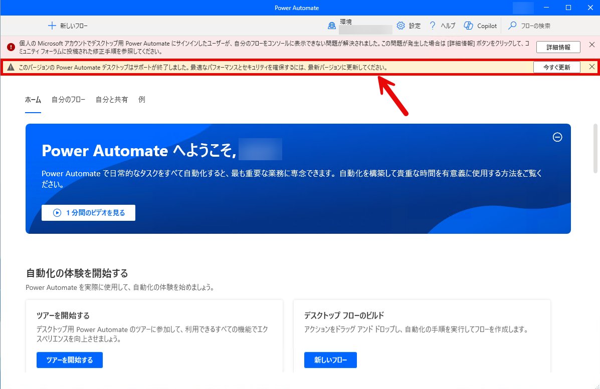Click the 今すぐ更新 button
The image size is (600, 389).
[x=557, y=67]
